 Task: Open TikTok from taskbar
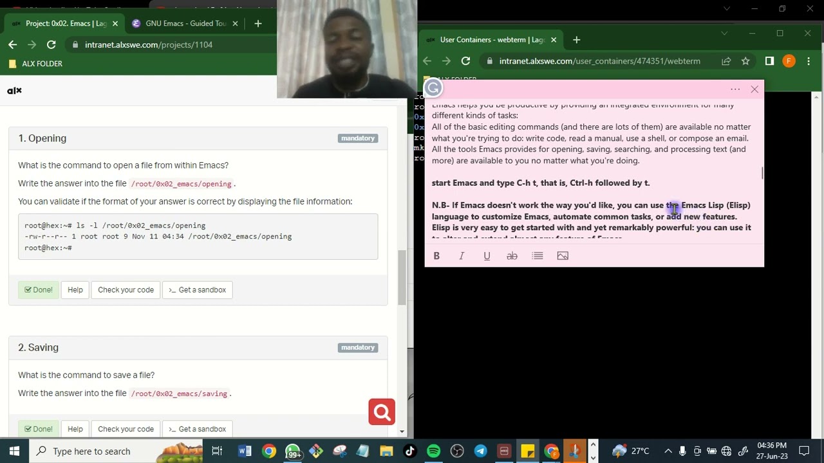click(410, 451)
